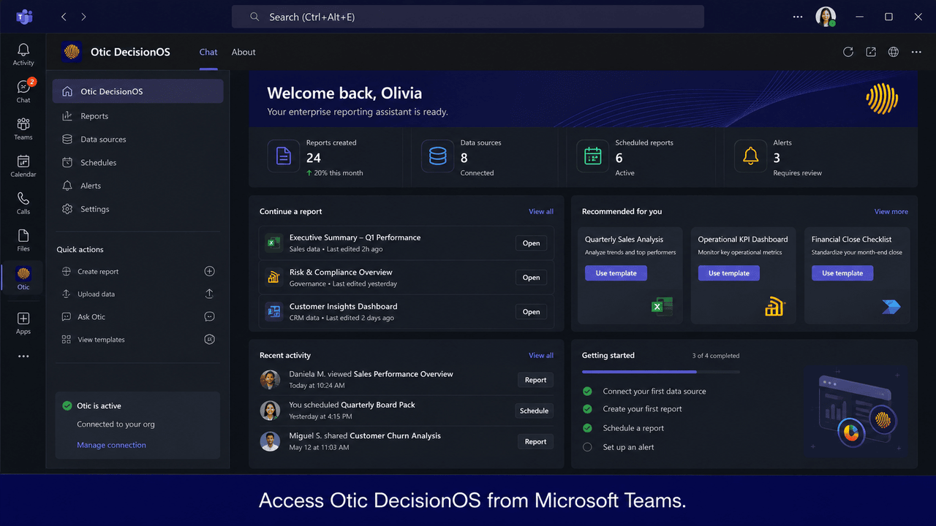Image resolution: width=936 pixels, height=526 pixels.
Task: Click the Excel icon beside Executive Summary
Action: click(274, 243)
